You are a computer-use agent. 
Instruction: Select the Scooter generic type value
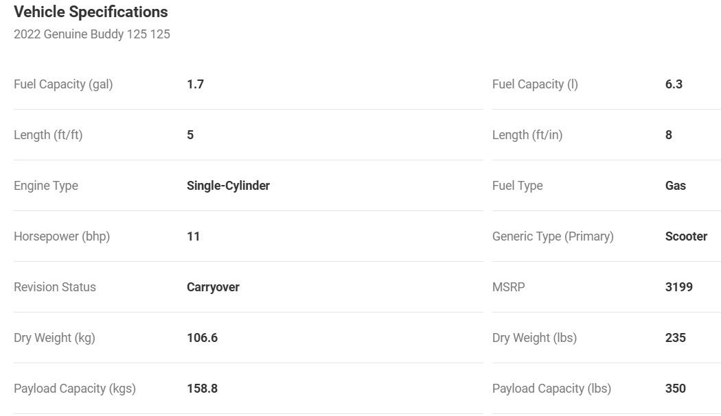pos(686,236)
